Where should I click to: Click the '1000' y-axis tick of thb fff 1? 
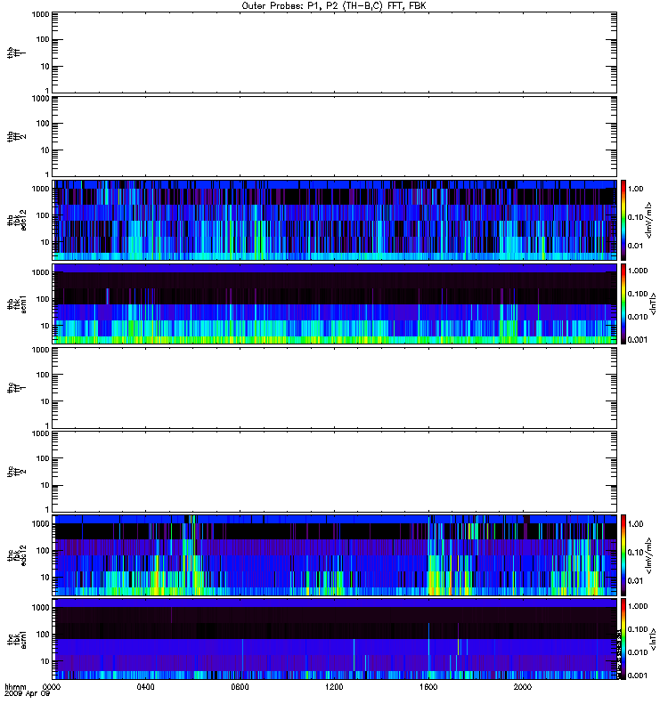pyautogui.click(x=40, y=14)
